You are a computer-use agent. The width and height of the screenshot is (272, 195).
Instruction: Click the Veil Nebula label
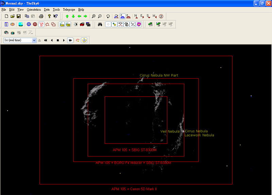(170, 131)
